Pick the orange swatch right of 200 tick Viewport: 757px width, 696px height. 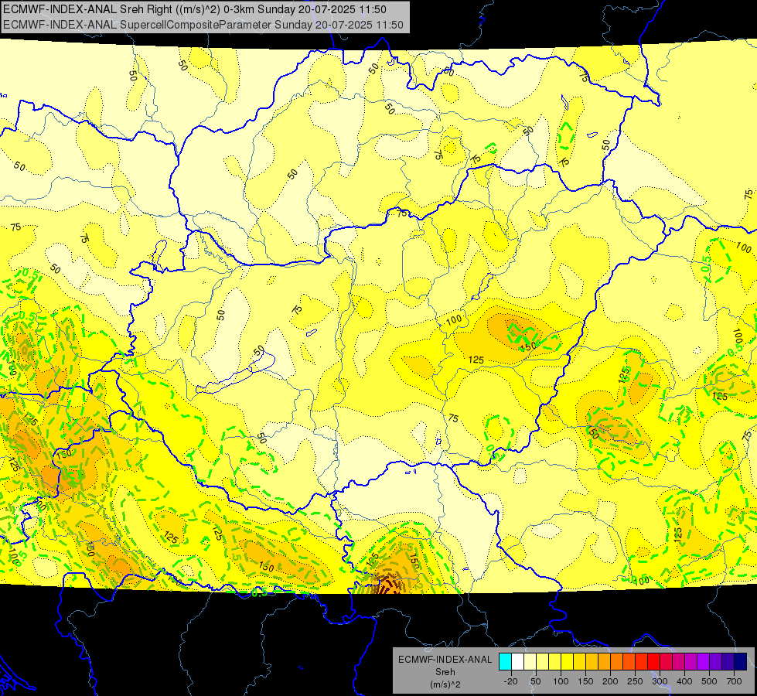tap(617, 661)
